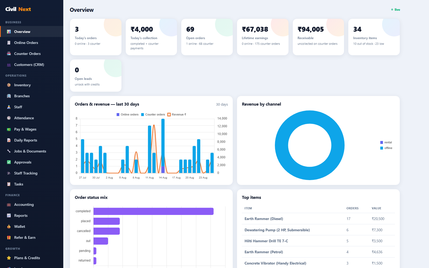The width and height of the screenshot is (429, 268).
Task: Click the offline donut ring segment
Action: click(x=282, y=145)
